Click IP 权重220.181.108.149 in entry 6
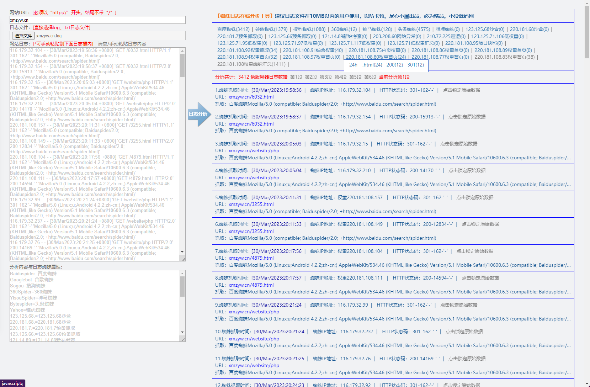This screenshot has width=590, height=387. pos(360,224)
